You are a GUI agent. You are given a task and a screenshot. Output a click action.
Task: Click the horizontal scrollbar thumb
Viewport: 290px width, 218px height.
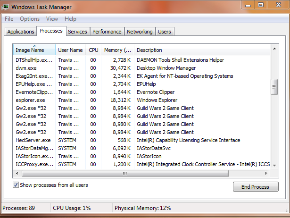coord(125,173)
